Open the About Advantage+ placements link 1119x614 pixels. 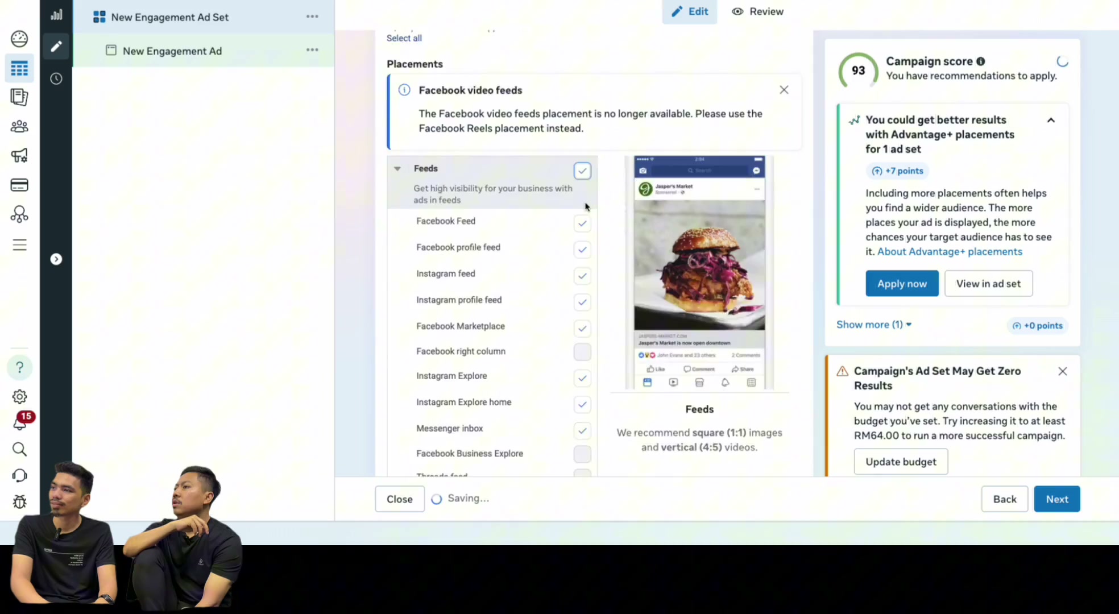950,252
